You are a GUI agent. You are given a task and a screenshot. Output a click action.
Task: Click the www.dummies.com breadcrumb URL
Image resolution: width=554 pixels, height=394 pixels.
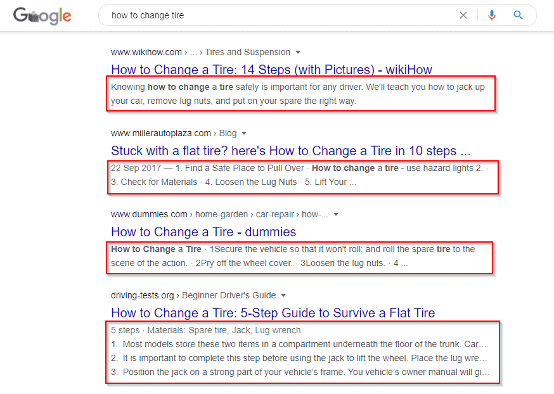click(149, 214)
